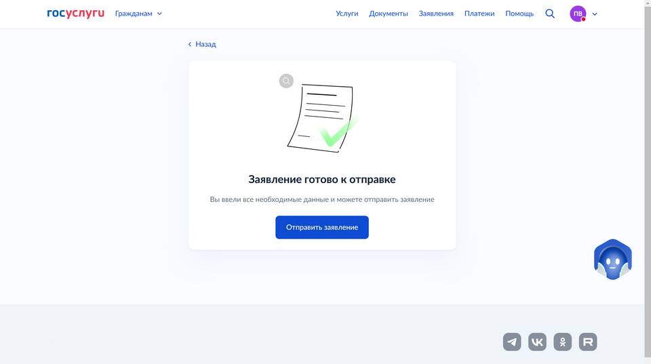This screenshot has height=364, width=651.
Task: Open the Помощь section
Action: pos(519,14)
